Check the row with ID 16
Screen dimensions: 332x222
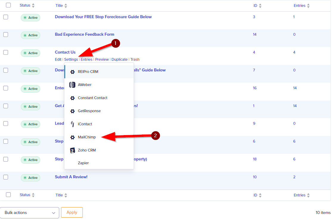tap(6, 88)
